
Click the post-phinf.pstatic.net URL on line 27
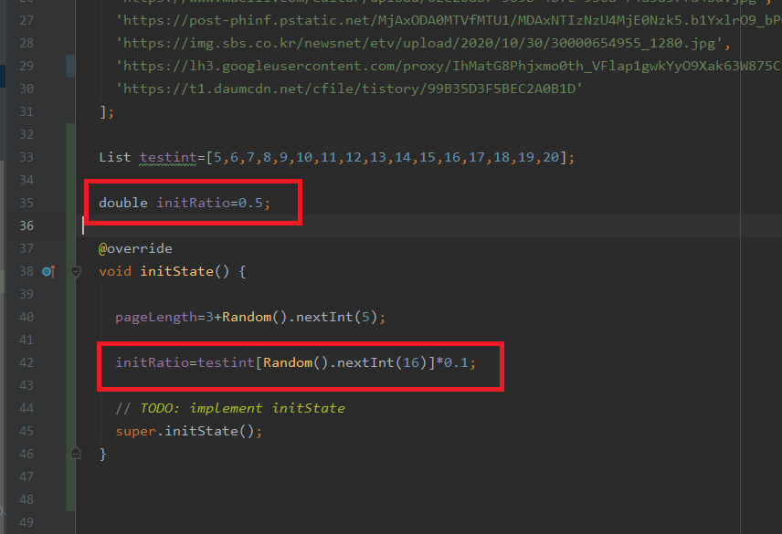(449, 20)
